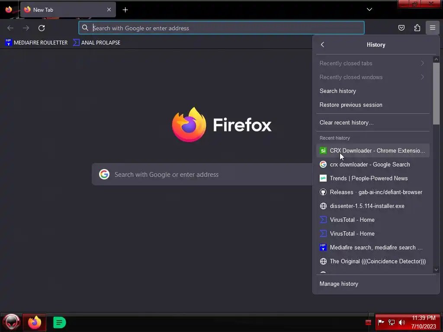Screen dimensions: 443x332
Task: Open crx downloader Google Search entry
Action: [372, 164]
